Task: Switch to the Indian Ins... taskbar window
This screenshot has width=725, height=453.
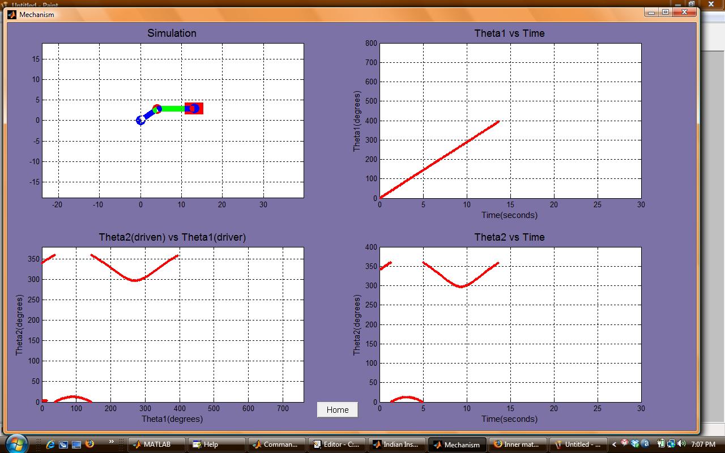Action: [397, 445]
